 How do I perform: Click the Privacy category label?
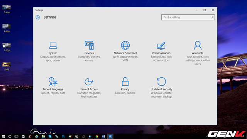click(125, 89)
